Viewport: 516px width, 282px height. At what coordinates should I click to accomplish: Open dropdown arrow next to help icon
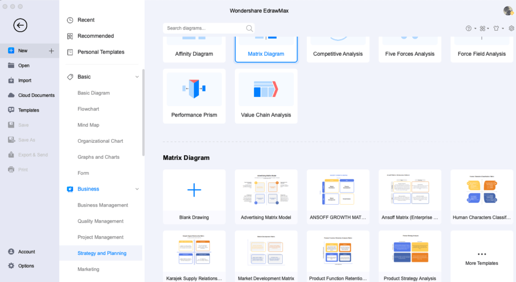point(475,29)
